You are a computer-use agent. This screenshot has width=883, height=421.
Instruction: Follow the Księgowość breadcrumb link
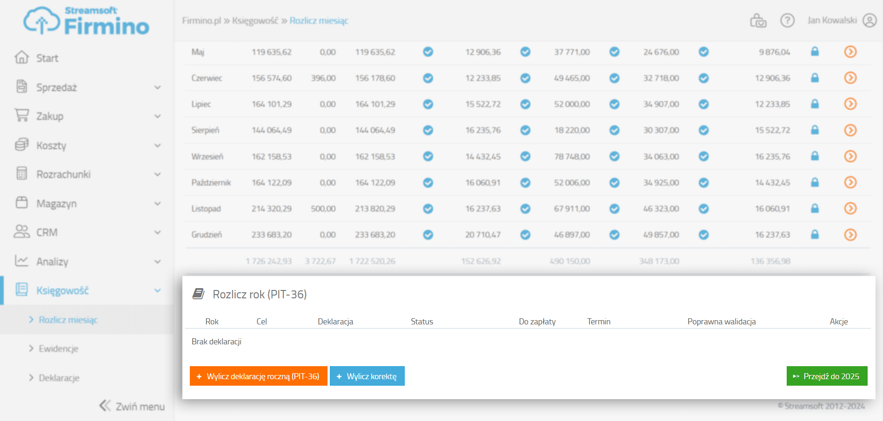(255, 20)
